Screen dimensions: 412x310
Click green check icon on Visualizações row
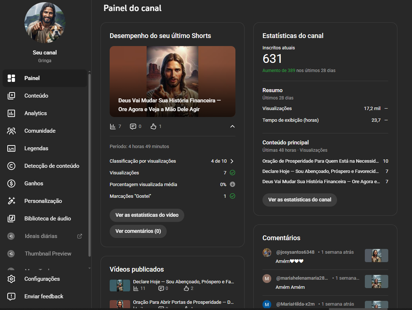click(233, 173)
